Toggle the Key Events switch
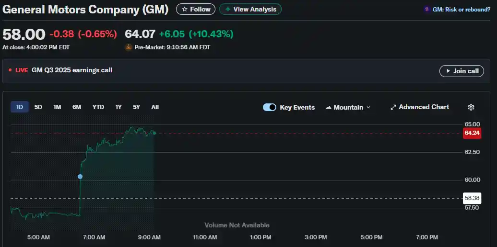497x247 pixels. (269, 107)
